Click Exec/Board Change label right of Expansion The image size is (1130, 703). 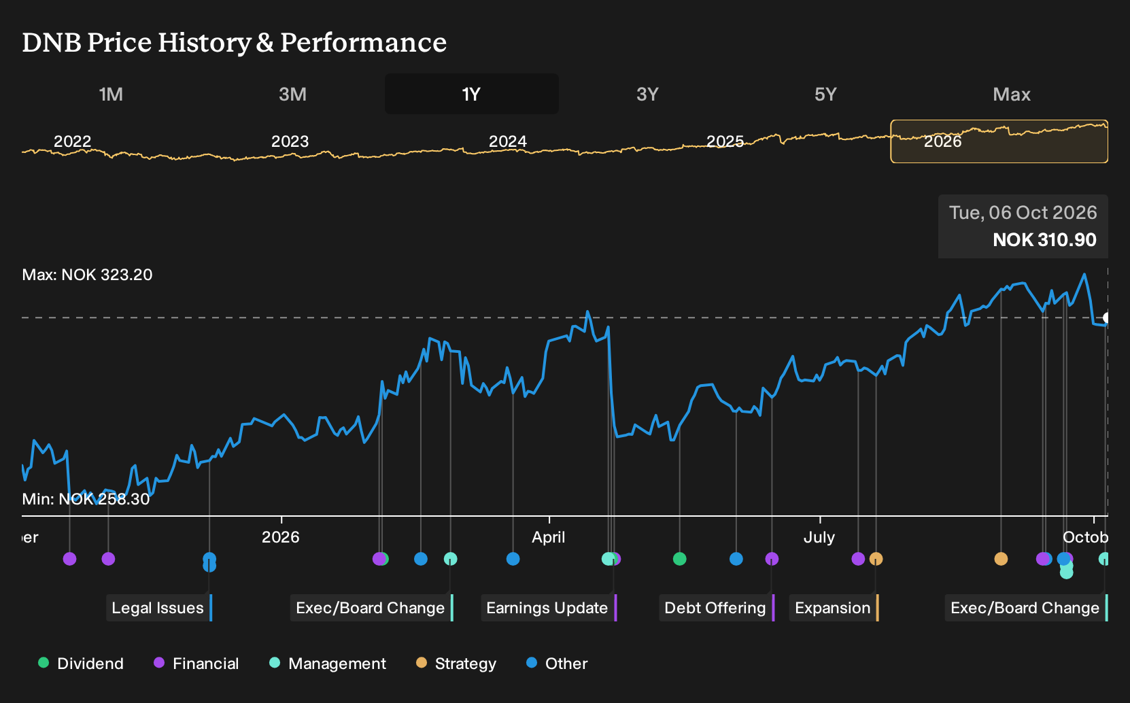[1027, 608]
